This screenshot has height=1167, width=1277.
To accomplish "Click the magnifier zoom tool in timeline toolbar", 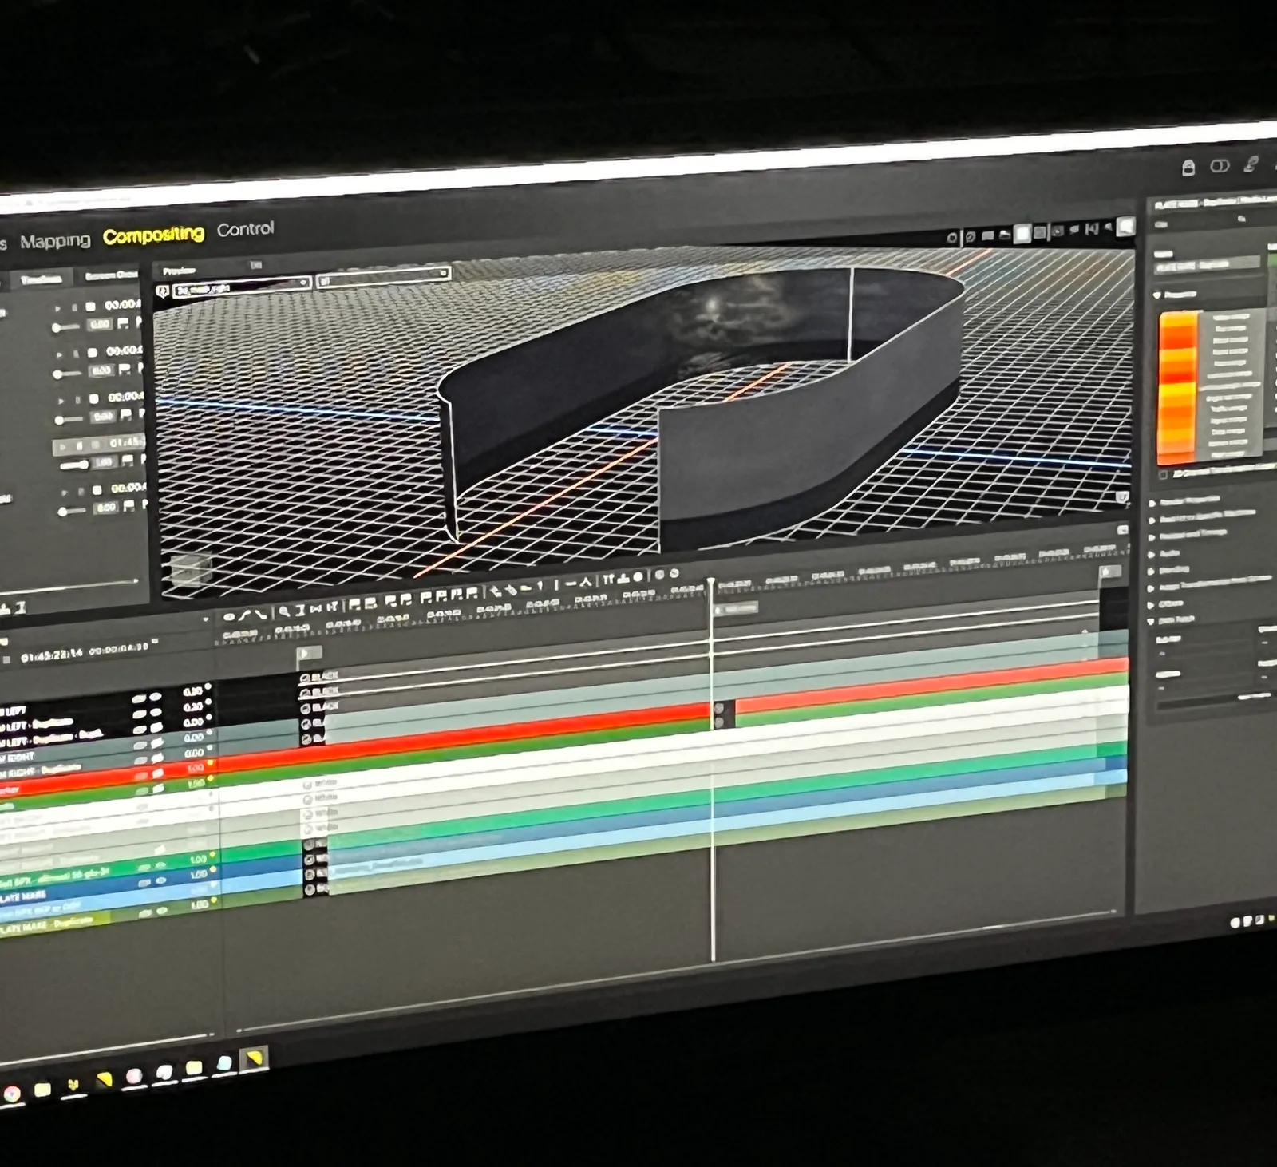I will (x=283, y=612).
